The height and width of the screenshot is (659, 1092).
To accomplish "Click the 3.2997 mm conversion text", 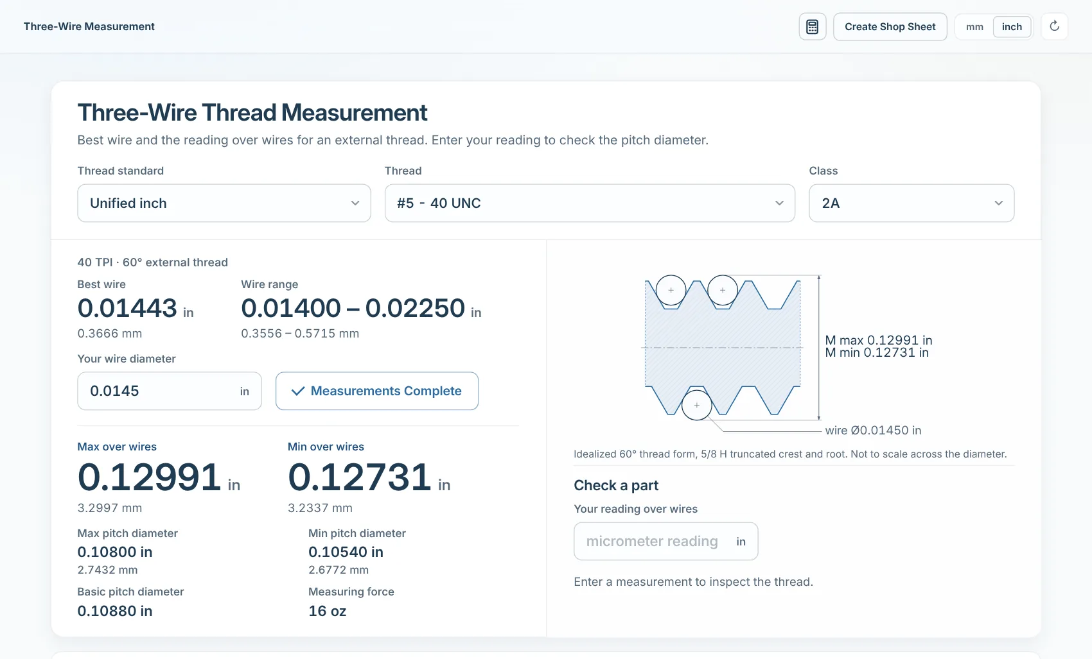I will 110,508.
